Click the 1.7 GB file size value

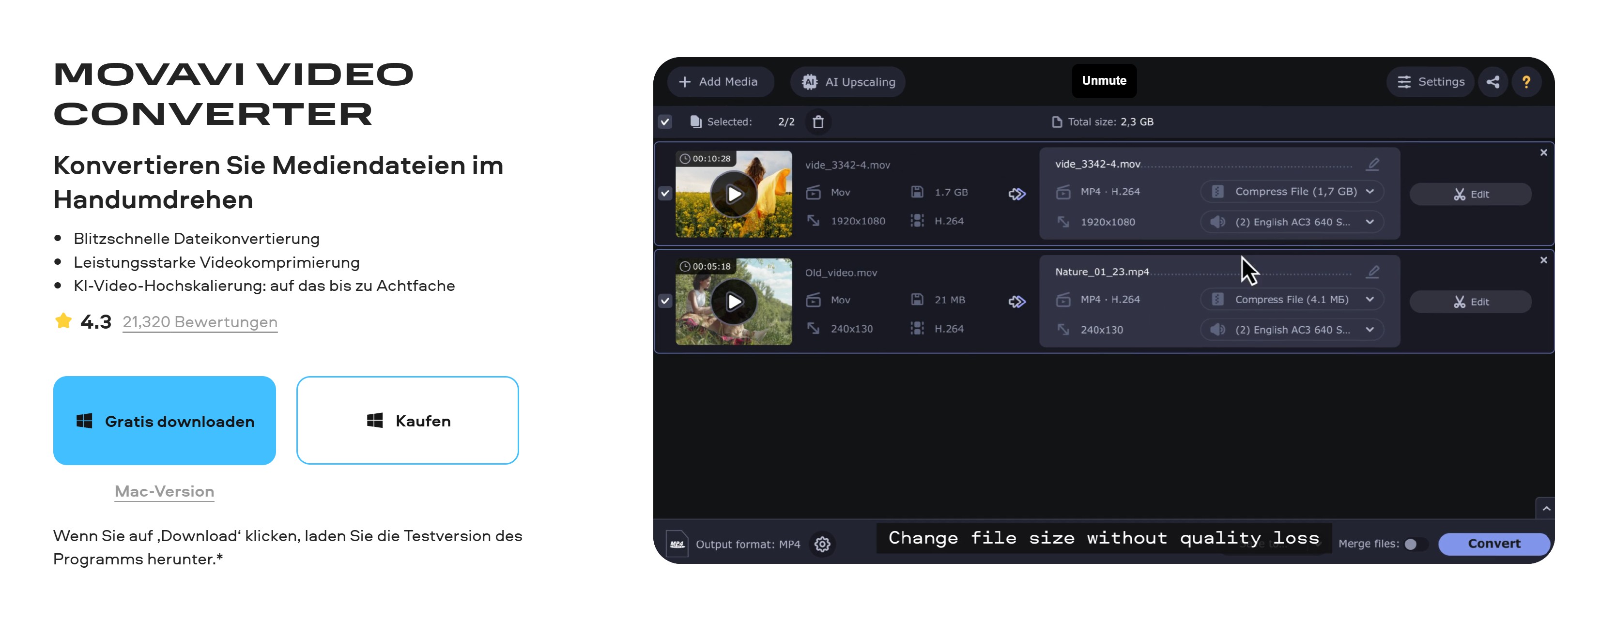[951, 193]
